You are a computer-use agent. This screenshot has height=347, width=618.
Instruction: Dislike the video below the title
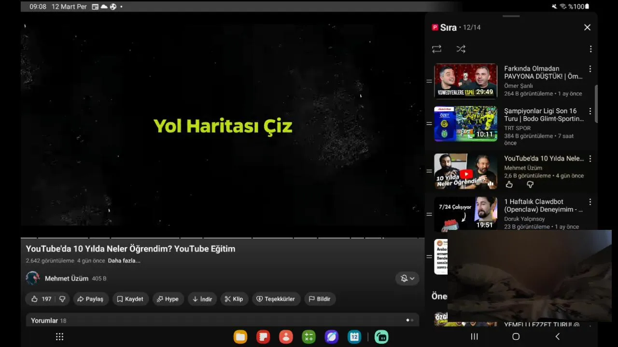pos(62,299)
